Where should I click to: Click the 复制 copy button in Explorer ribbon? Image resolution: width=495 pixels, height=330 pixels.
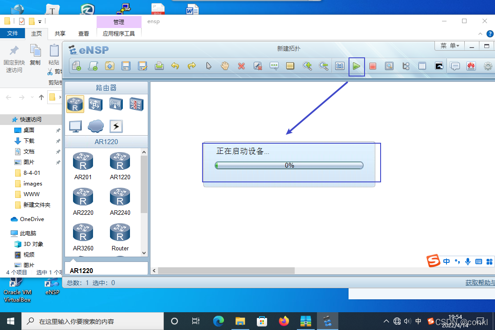tap(35, 55)
